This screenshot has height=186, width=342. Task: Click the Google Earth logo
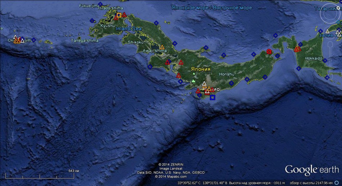point(312,170)
